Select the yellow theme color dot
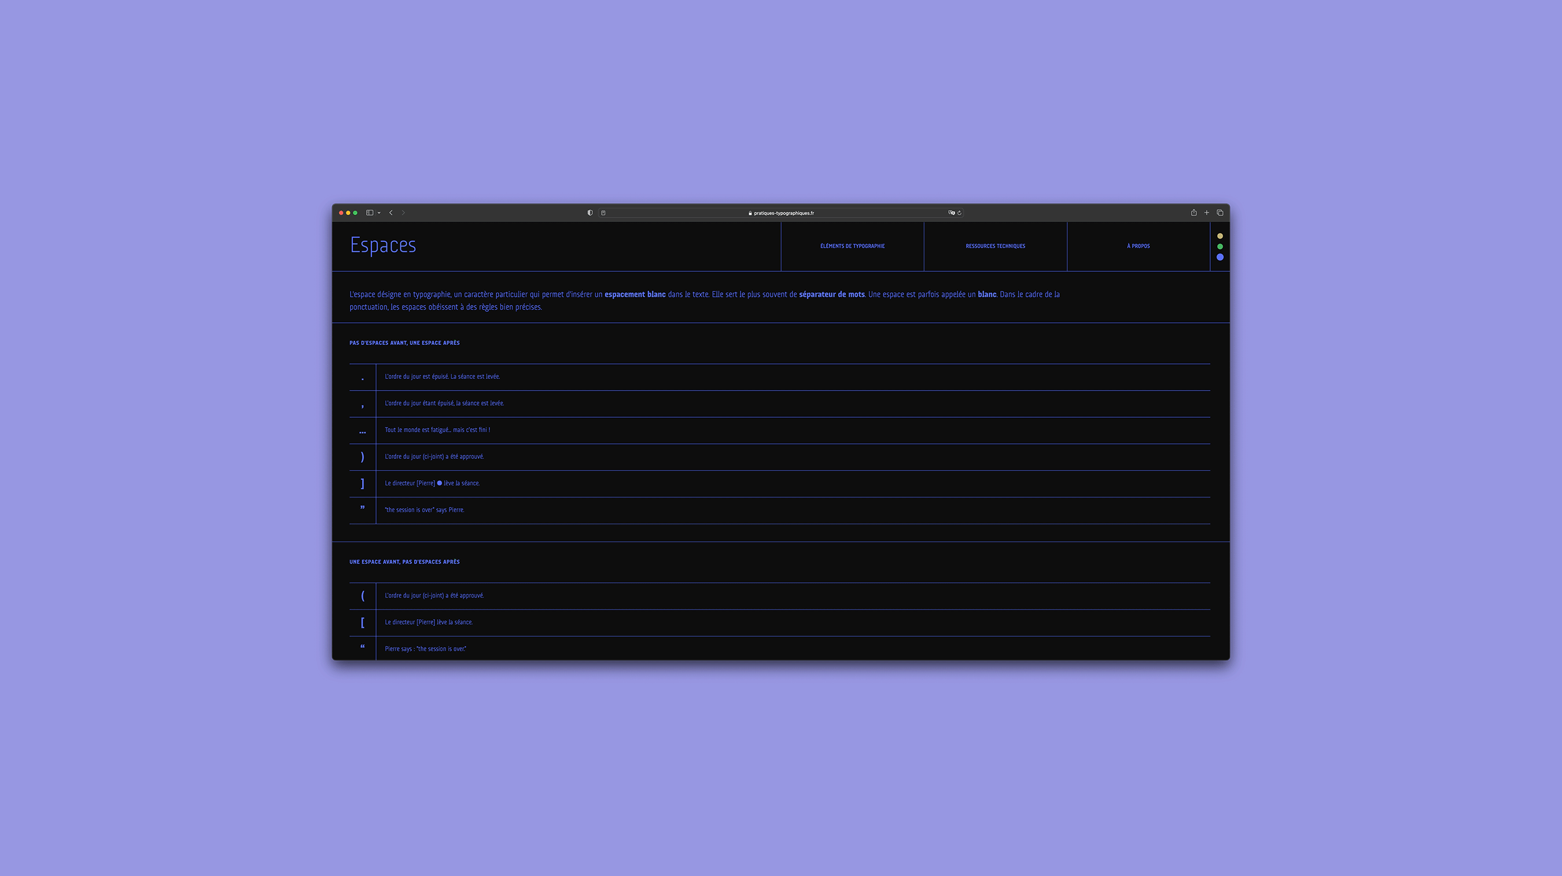The width and height of the screenshot is (1562, 876). tap(1220, 236)
